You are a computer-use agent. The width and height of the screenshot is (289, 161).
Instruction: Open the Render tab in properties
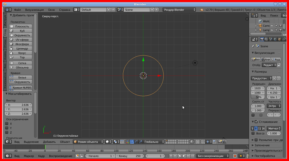pos(262,39)
